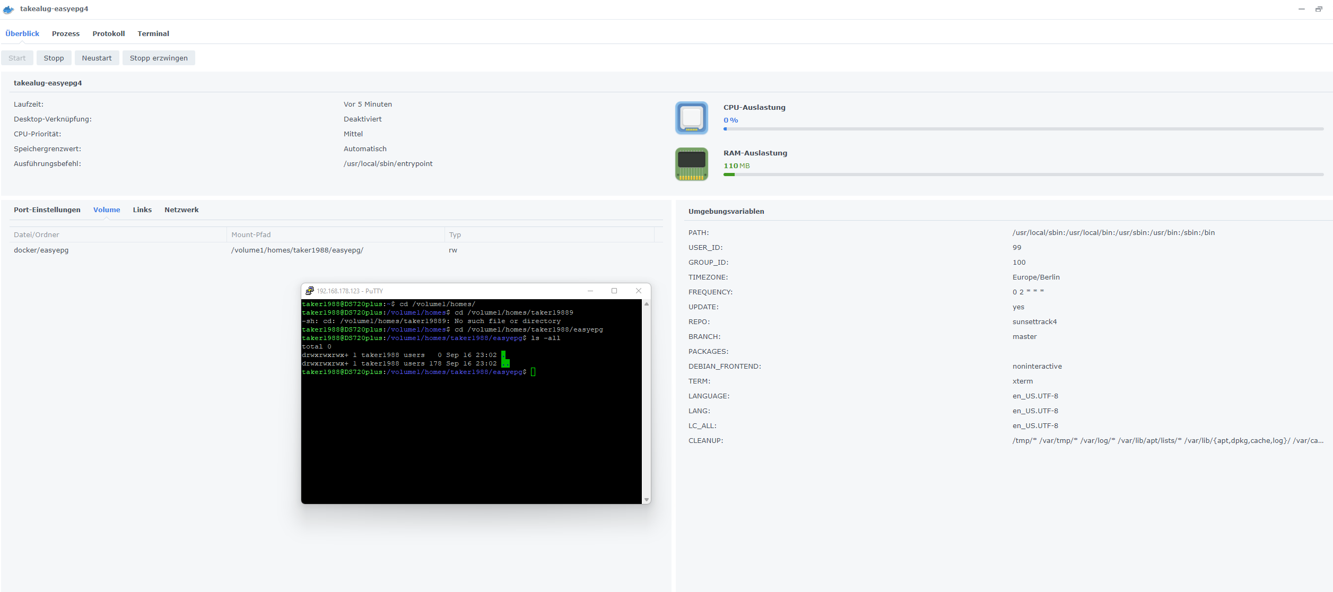Select the Links tab
Image resolution: width=1333 pixels, height=592 pixels.
click(x=142, y=210)
